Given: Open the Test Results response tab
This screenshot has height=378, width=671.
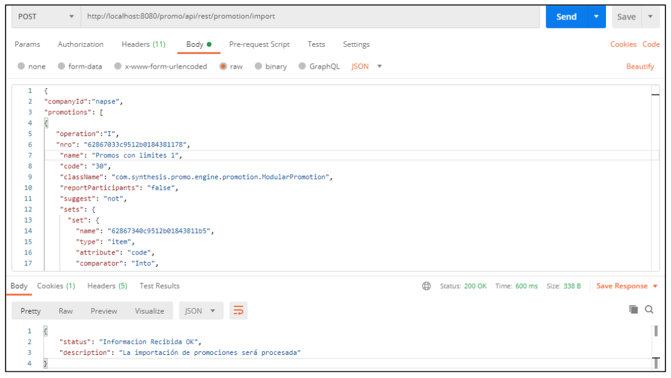Looking at the screenshot, I should tap(159, 286).
